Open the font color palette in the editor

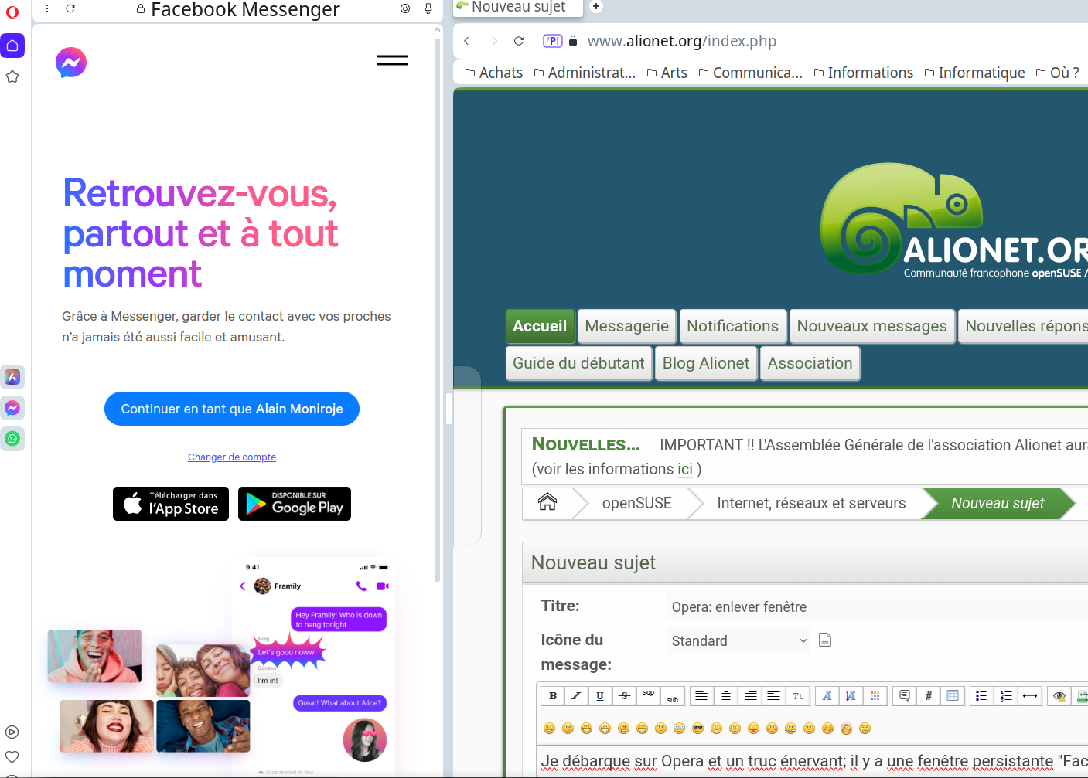[x=875, y=696]
